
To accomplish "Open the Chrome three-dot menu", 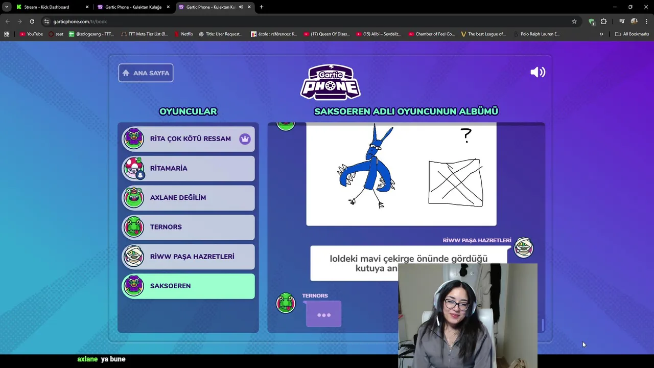I will coord(646,21).
